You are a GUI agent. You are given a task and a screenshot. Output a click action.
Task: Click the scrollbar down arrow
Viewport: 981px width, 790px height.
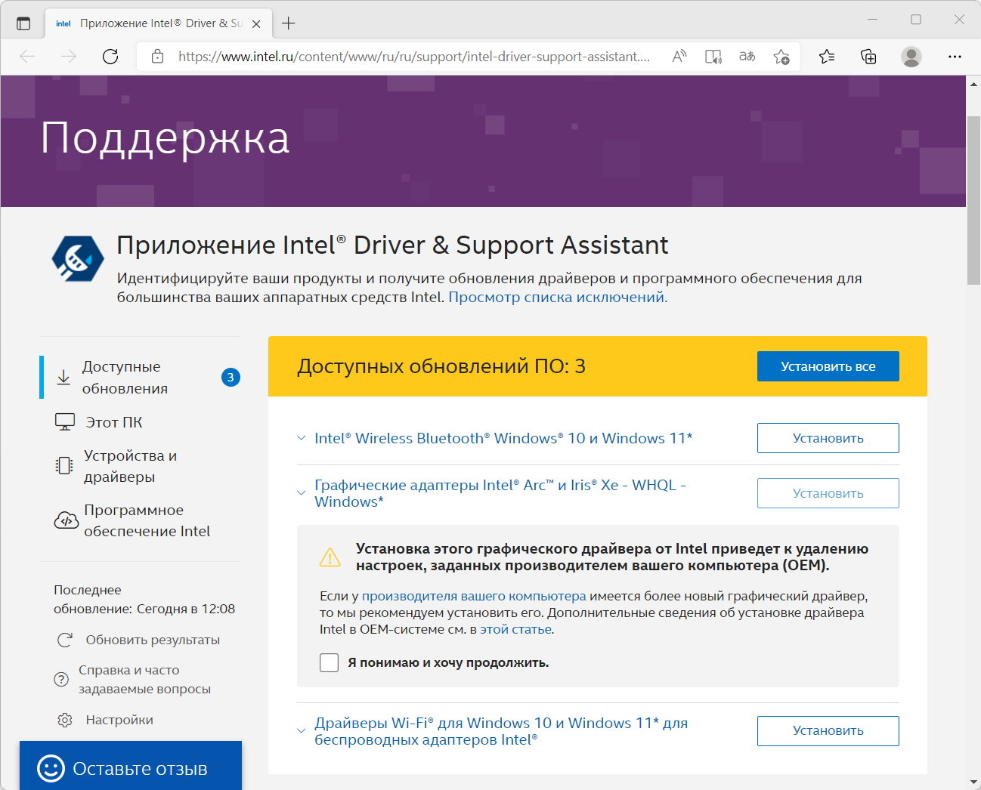click(x=973, y=782)
